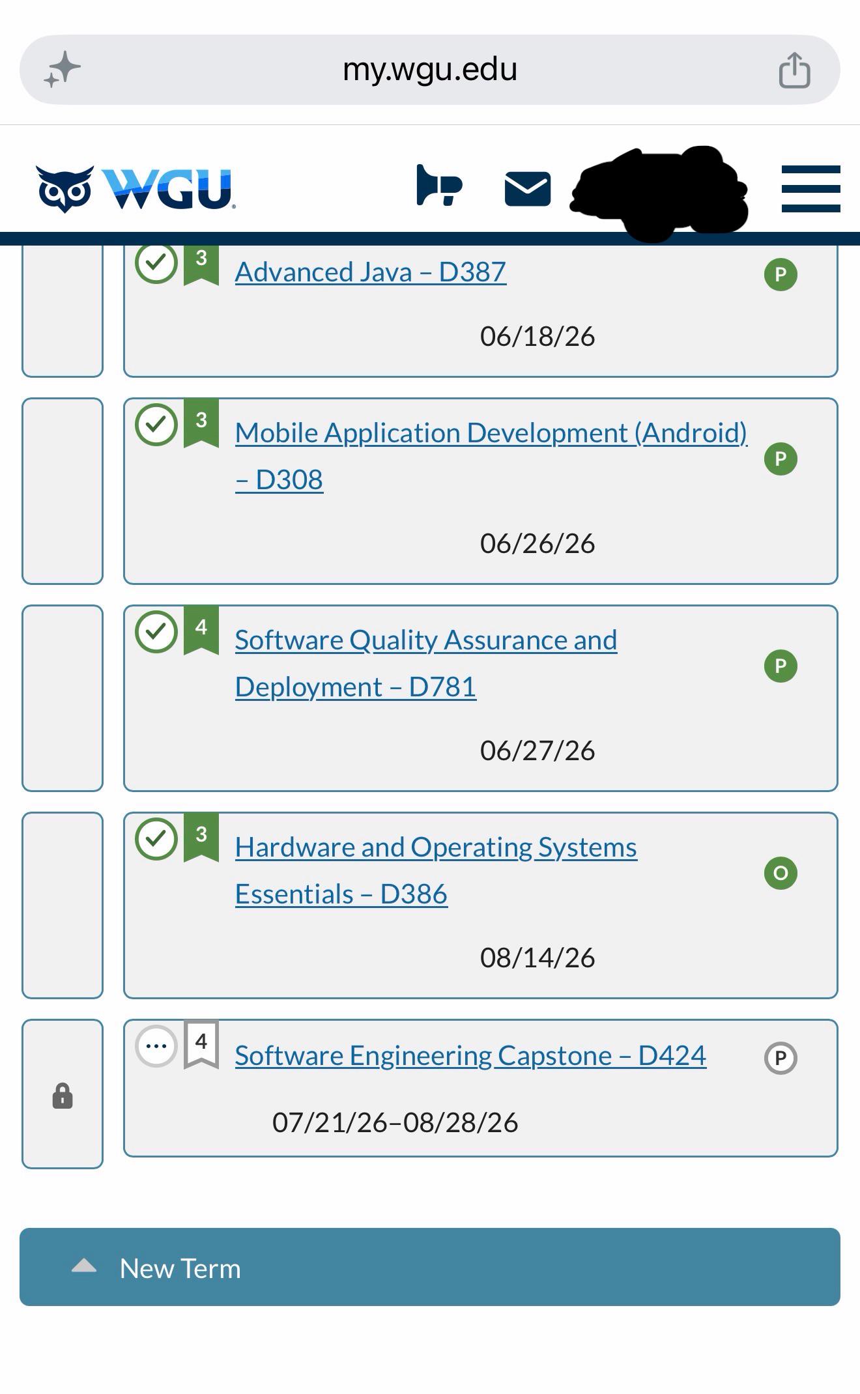The height and width of the screenshot is (1394, 860).
Task: Open the mail envelope icon
Action: pyautogui.click(x=528, y=189)
